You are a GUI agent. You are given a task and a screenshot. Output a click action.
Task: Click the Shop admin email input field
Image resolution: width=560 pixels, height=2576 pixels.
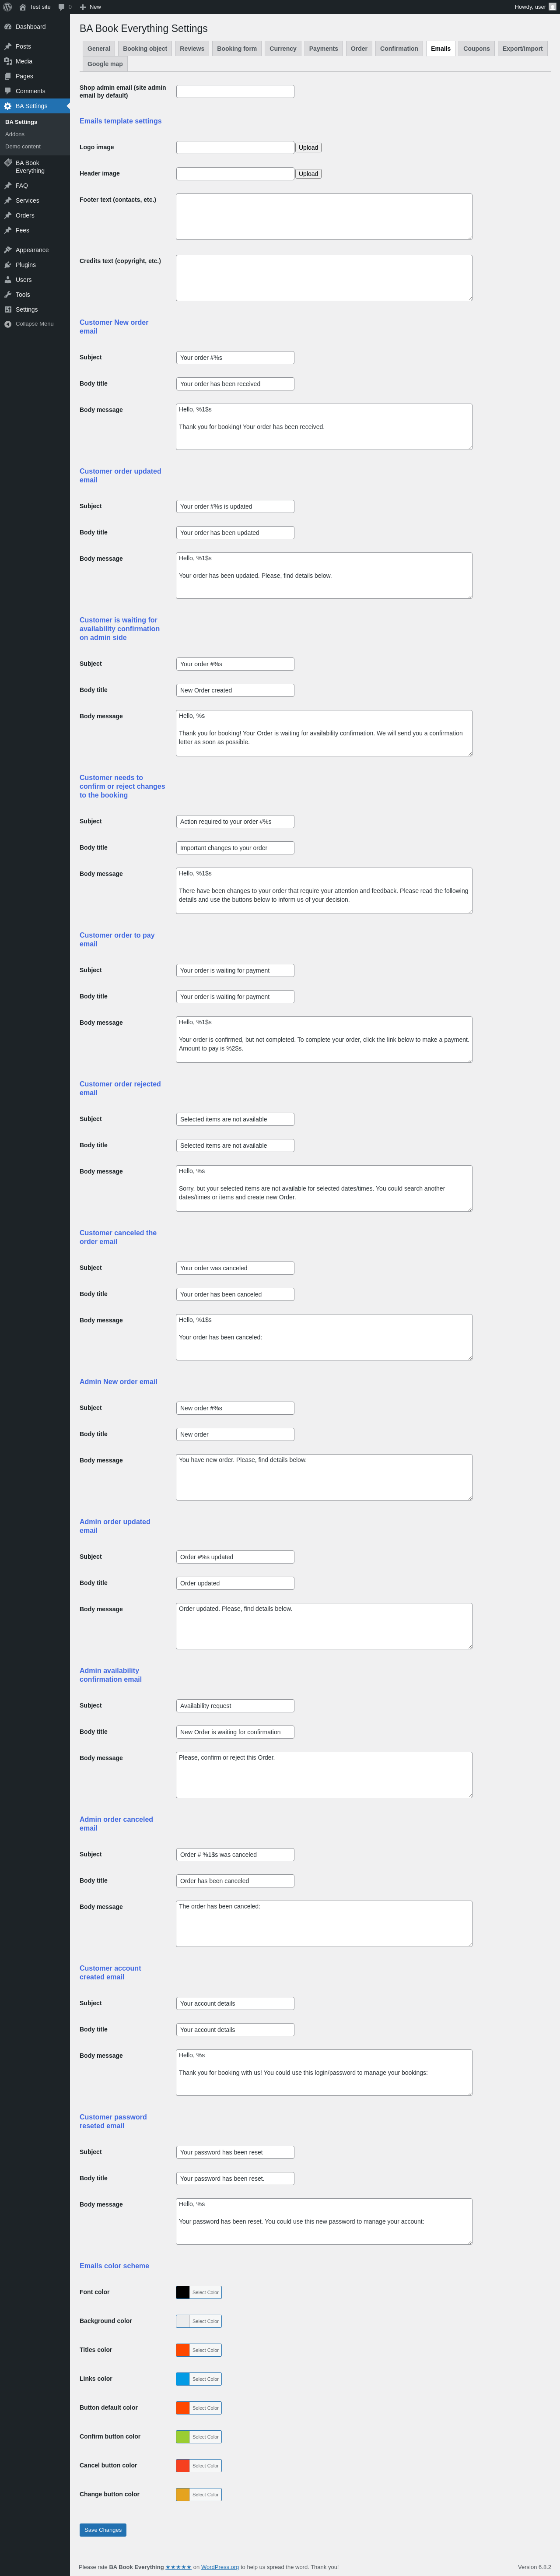coord(235,92)
